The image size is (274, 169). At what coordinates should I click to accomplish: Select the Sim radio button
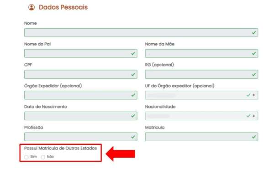pos(26,157)
